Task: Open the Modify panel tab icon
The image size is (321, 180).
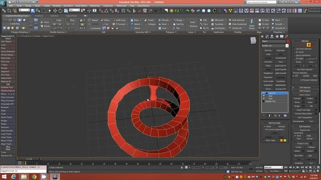Action: 267,36
